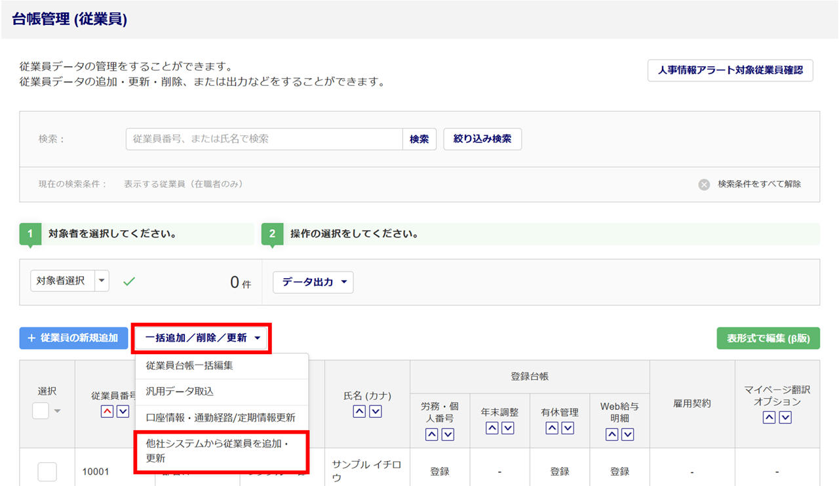839x486 pixels.
Task: Tick the checkbox for employee 10001
Action: click(47, 472)
